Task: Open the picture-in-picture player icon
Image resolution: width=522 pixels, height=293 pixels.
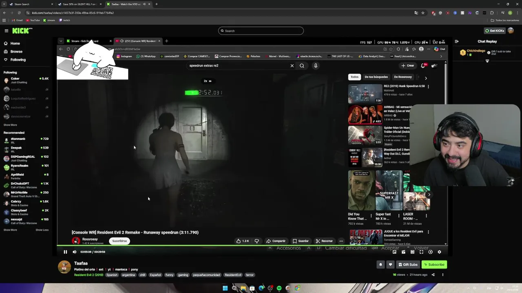Action: coord(394,252)
